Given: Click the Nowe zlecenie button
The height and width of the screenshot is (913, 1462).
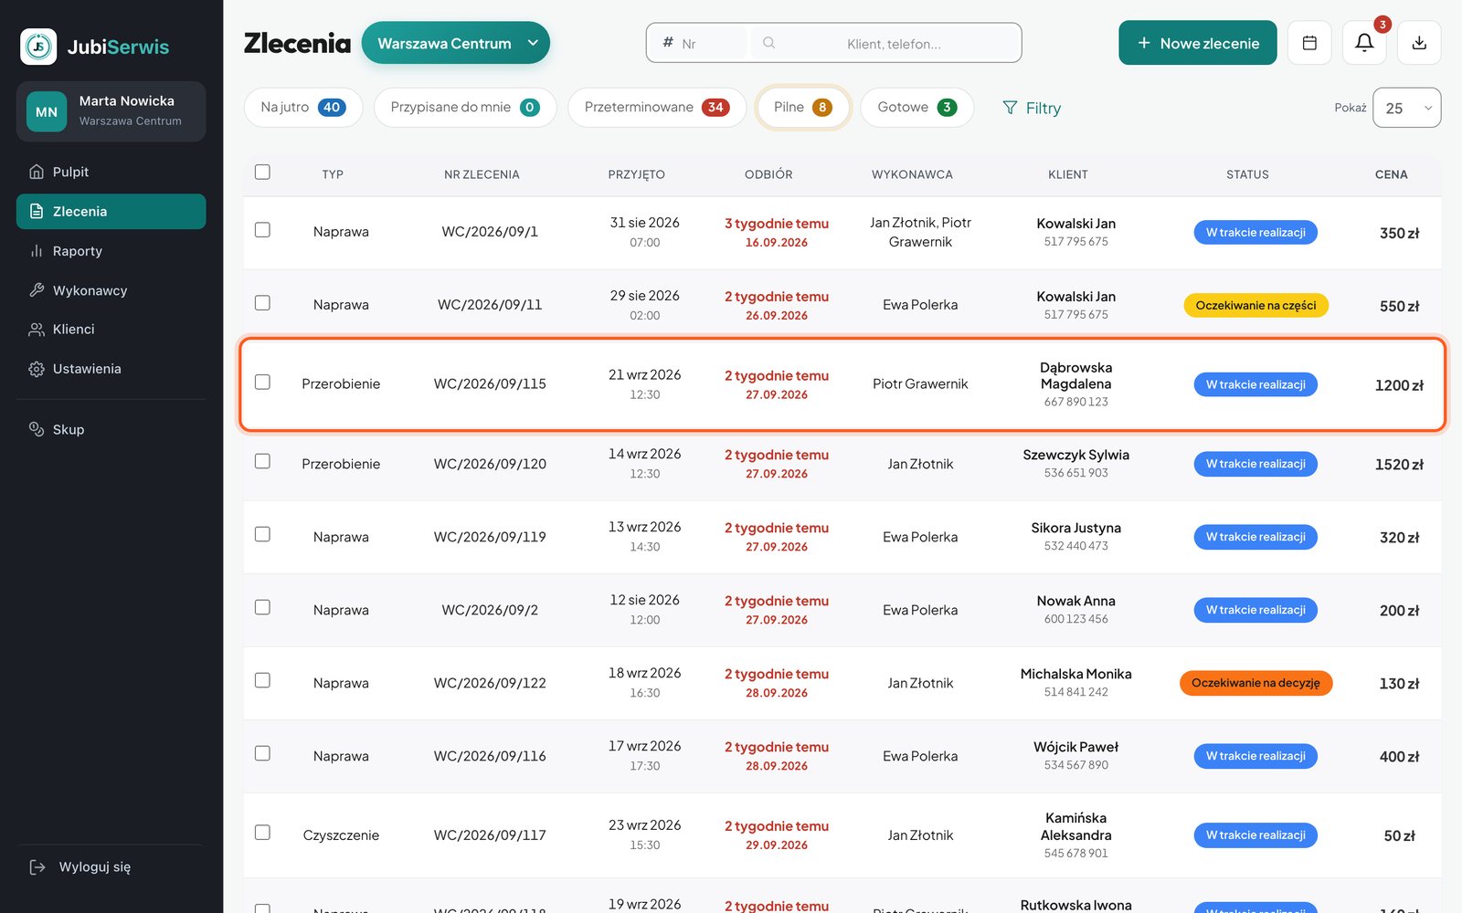Looking at the screenshot, I should coord(1197,43).
